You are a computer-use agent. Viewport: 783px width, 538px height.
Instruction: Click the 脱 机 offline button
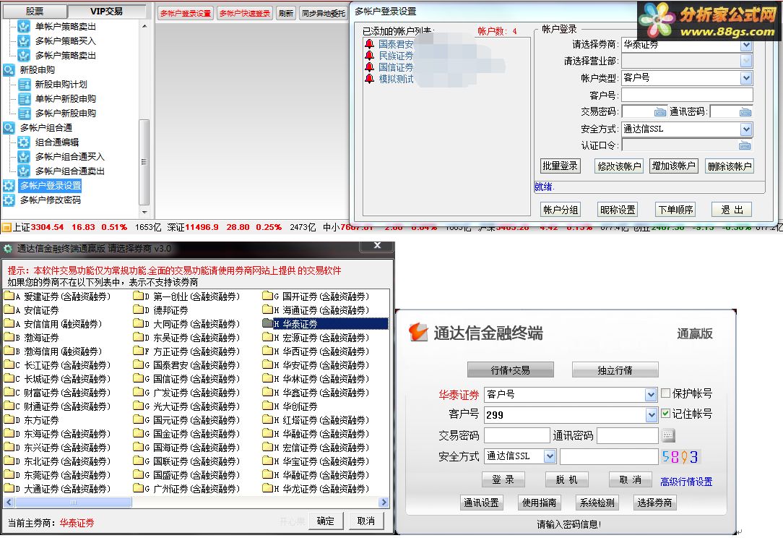(566, 479)
